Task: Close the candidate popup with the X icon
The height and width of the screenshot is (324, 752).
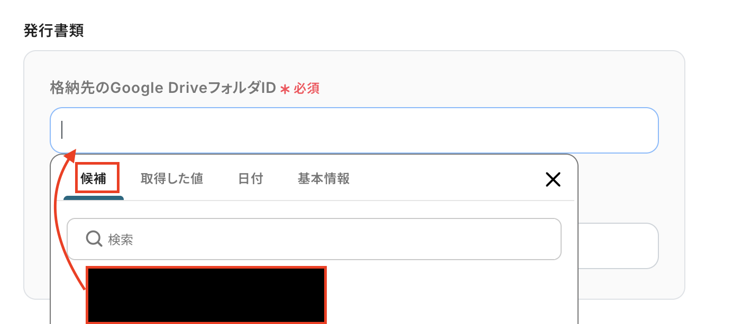Action: [553, 180]
